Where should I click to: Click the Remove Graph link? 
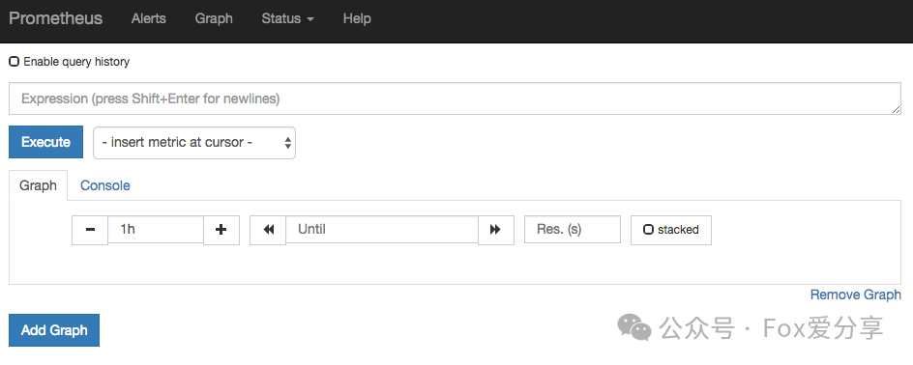click(x=855, y=295)
